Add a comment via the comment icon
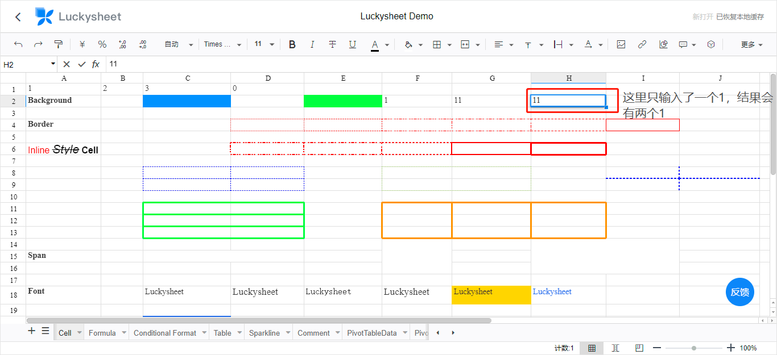Screen dimensions: 777x355 click(x=683, y=44)
